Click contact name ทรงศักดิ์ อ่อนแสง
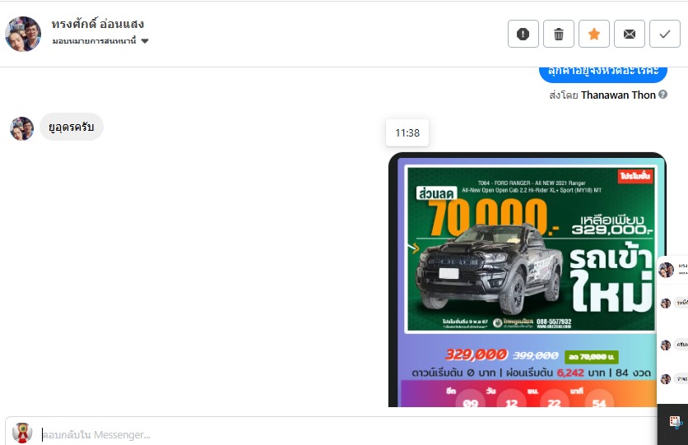This screenshot has height=445, width=688. pos(97,24)
